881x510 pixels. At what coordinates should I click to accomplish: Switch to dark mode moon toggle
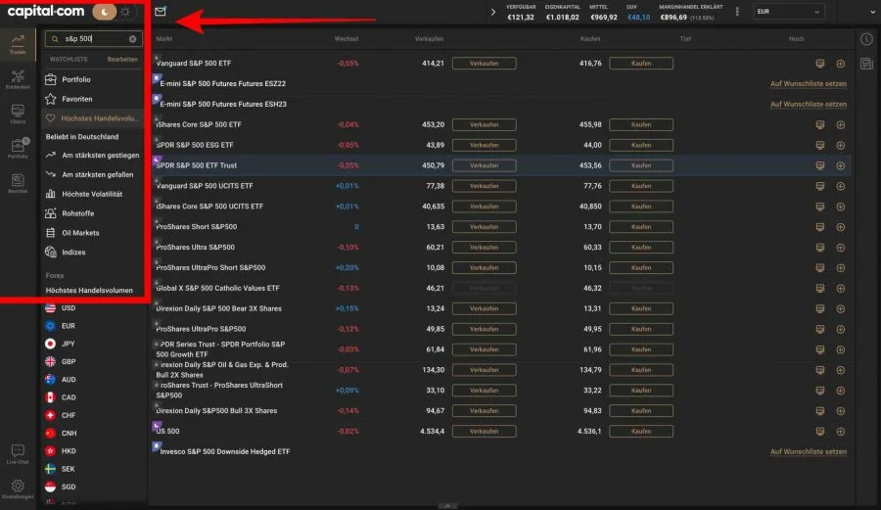(104, 11)
